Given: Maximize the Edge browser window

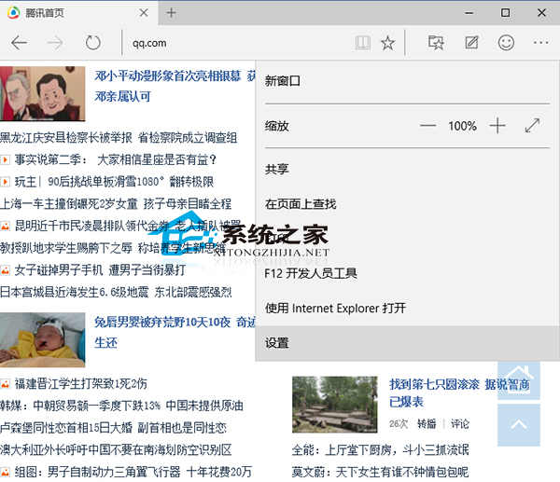Looking at the screenshot, I should click(x=505, y=13).
